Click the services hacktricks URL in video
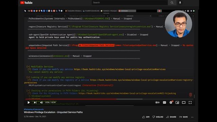The image size is (217, 122). [x=120, y=69]
